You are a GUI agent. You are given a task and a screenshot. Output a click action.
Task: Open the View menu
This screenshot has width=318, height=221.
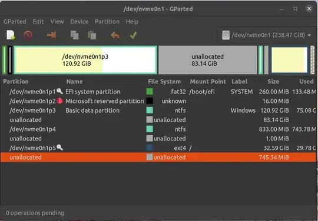[57, 21]
